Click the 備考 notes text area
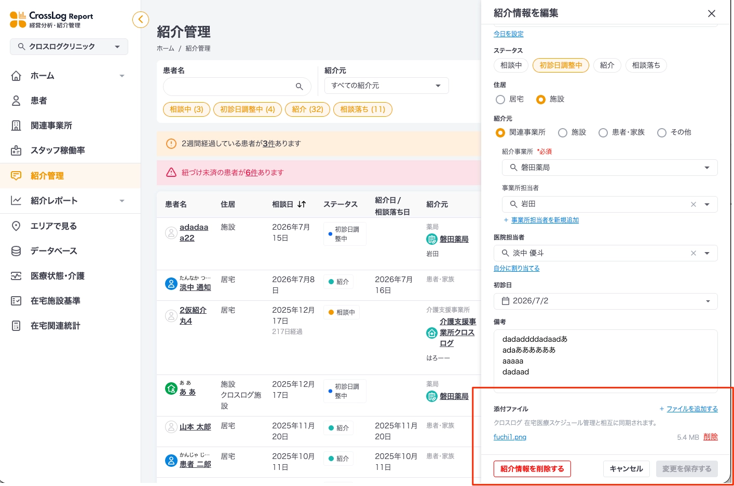The width and height of the screenshot is (734, 486). coord(606,361)
